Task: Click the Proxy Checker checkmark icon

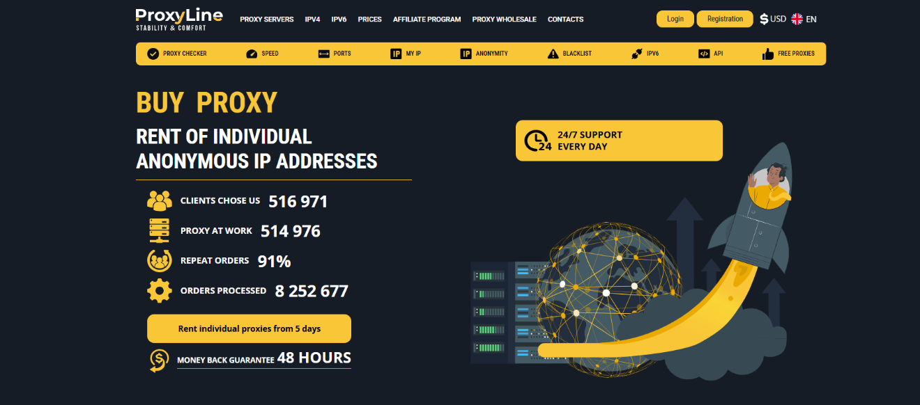Action: (153, 54)
